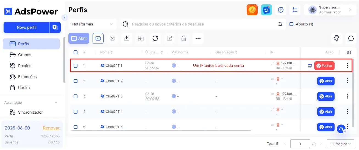Open the three-dot menu for ChatGPT 1
Viewport: 359px width, 150px height.
[348, 66]
